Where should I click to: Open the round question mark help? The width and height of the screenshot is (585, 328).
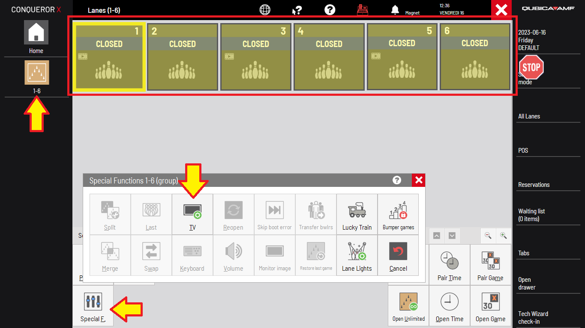click(330, 10)
